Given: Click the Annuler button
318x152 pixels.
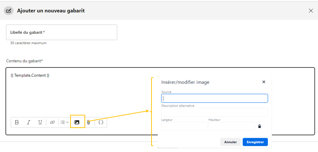Looking at the screenshot, I should 230,142.
